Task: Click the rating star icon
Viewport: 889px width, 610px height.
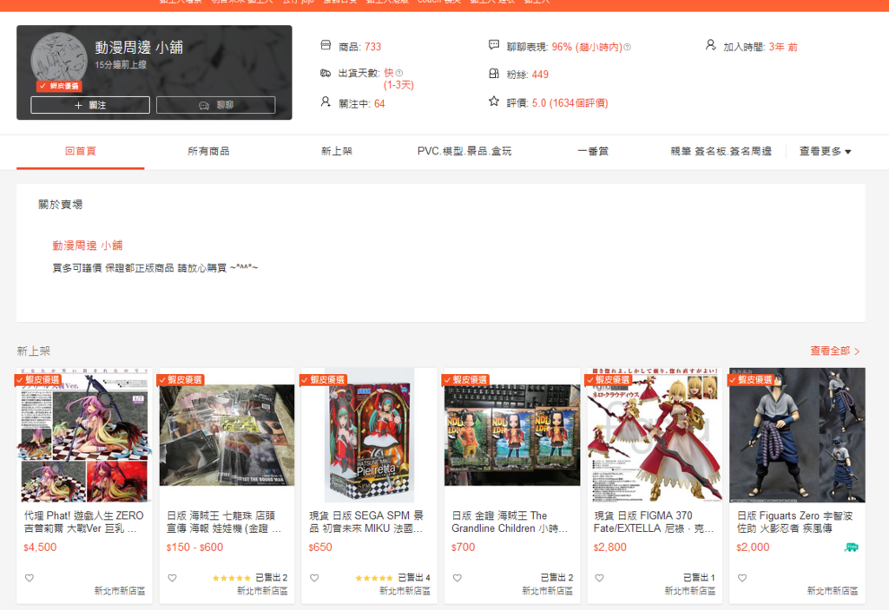Action: click(494, 102)
